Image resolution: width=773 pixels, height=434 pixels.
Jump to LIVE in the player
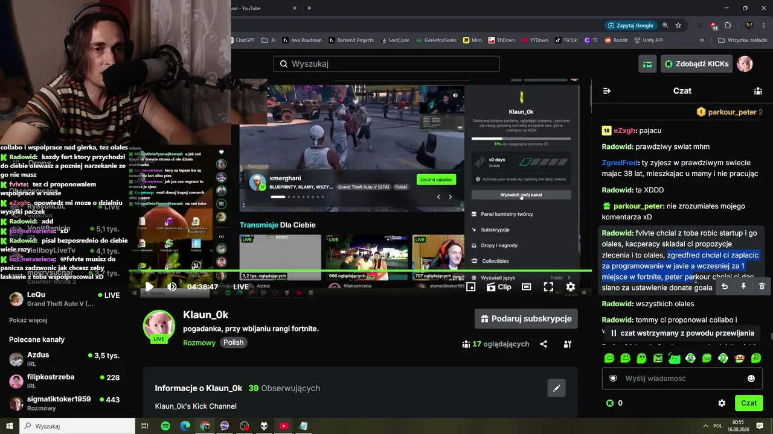point(241,287)
